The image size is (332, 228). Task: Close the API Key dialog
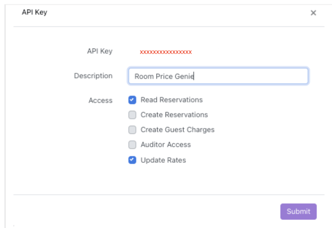click(313, 13)
